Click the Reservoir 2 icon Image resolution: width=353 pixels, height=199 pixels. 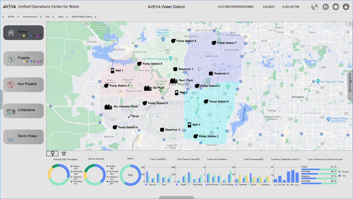[162, 130]
